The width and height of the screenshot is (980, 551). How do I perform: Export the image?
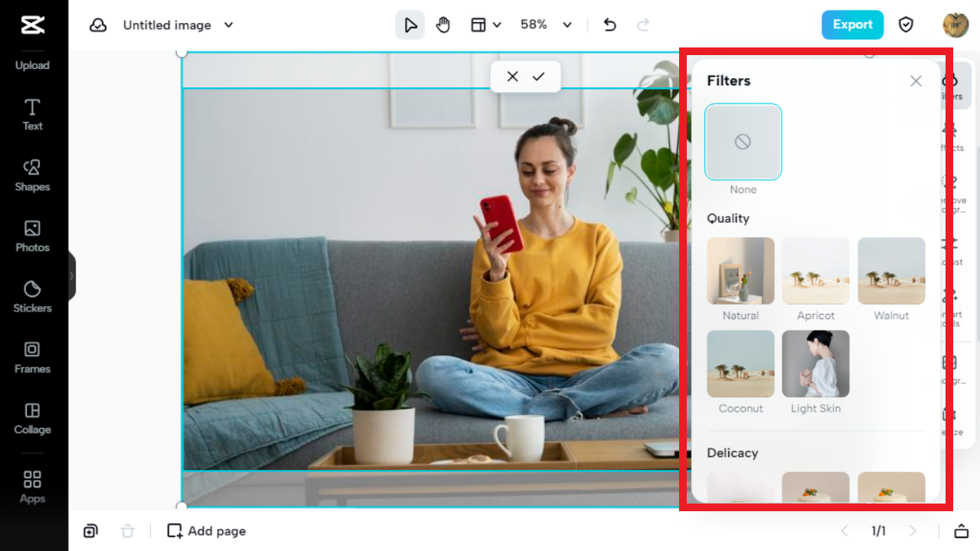[x=852, y=24]
